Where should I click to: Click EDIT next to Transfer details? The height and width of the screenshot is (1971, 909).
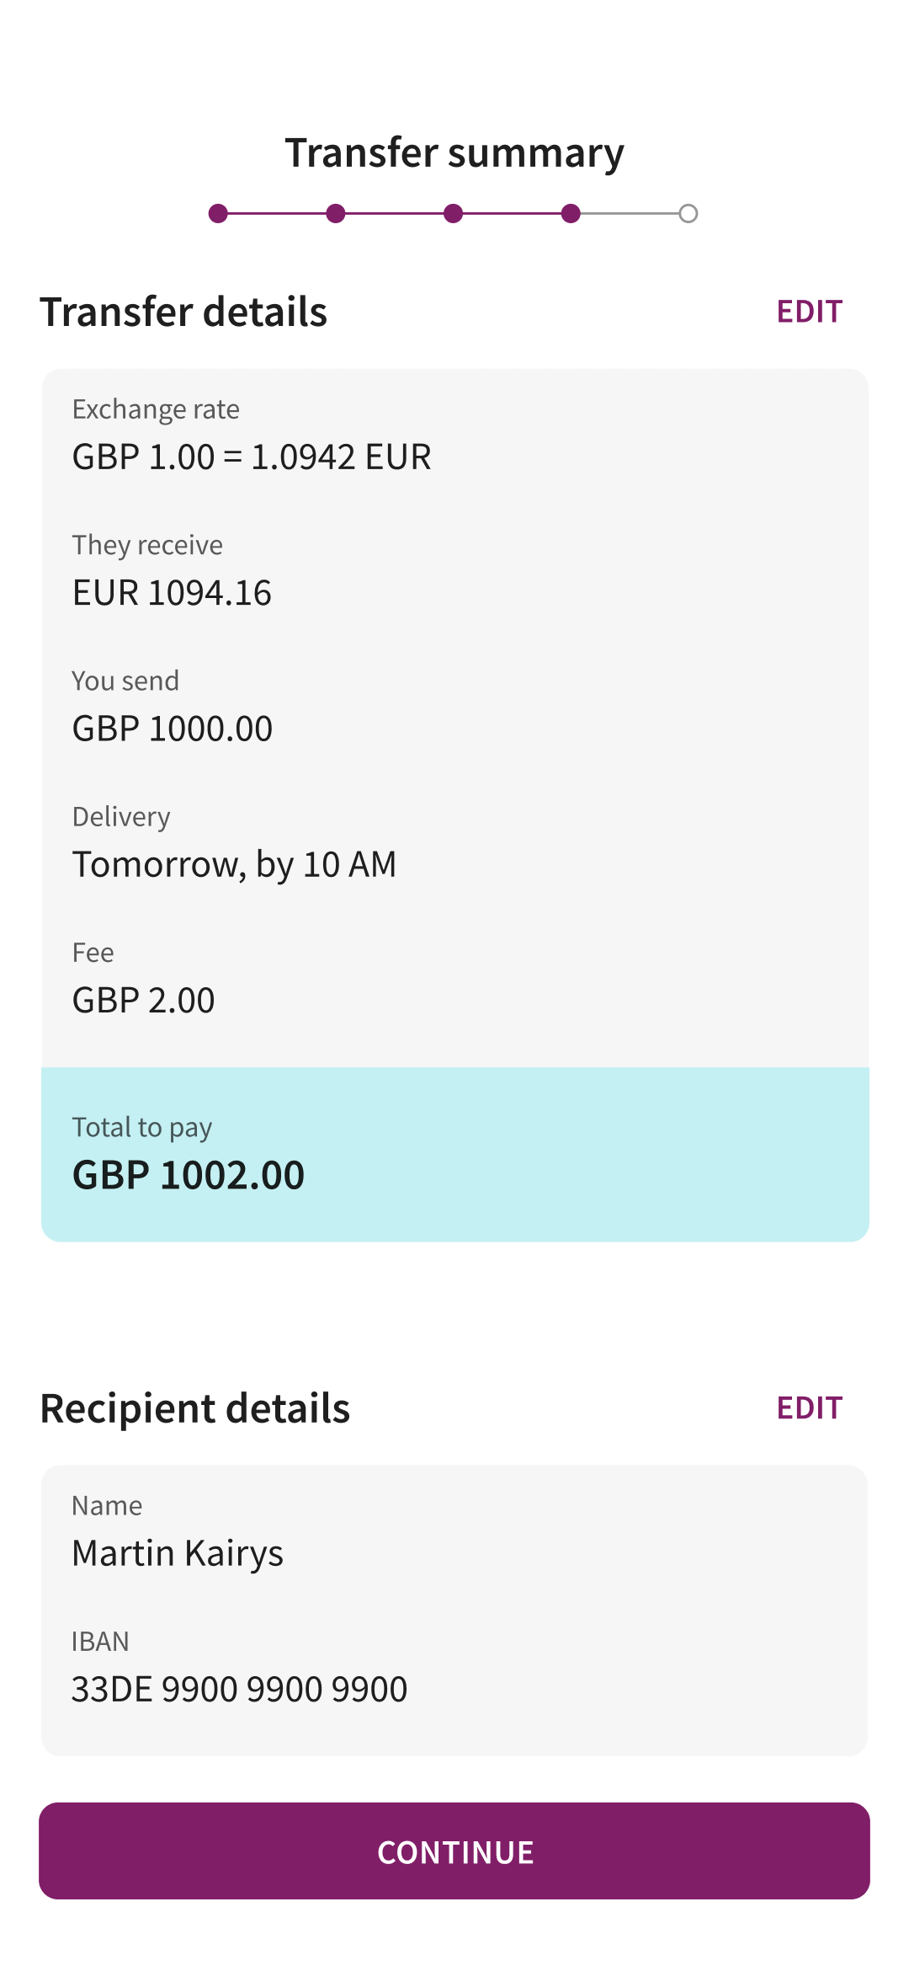tap(809, 312)
